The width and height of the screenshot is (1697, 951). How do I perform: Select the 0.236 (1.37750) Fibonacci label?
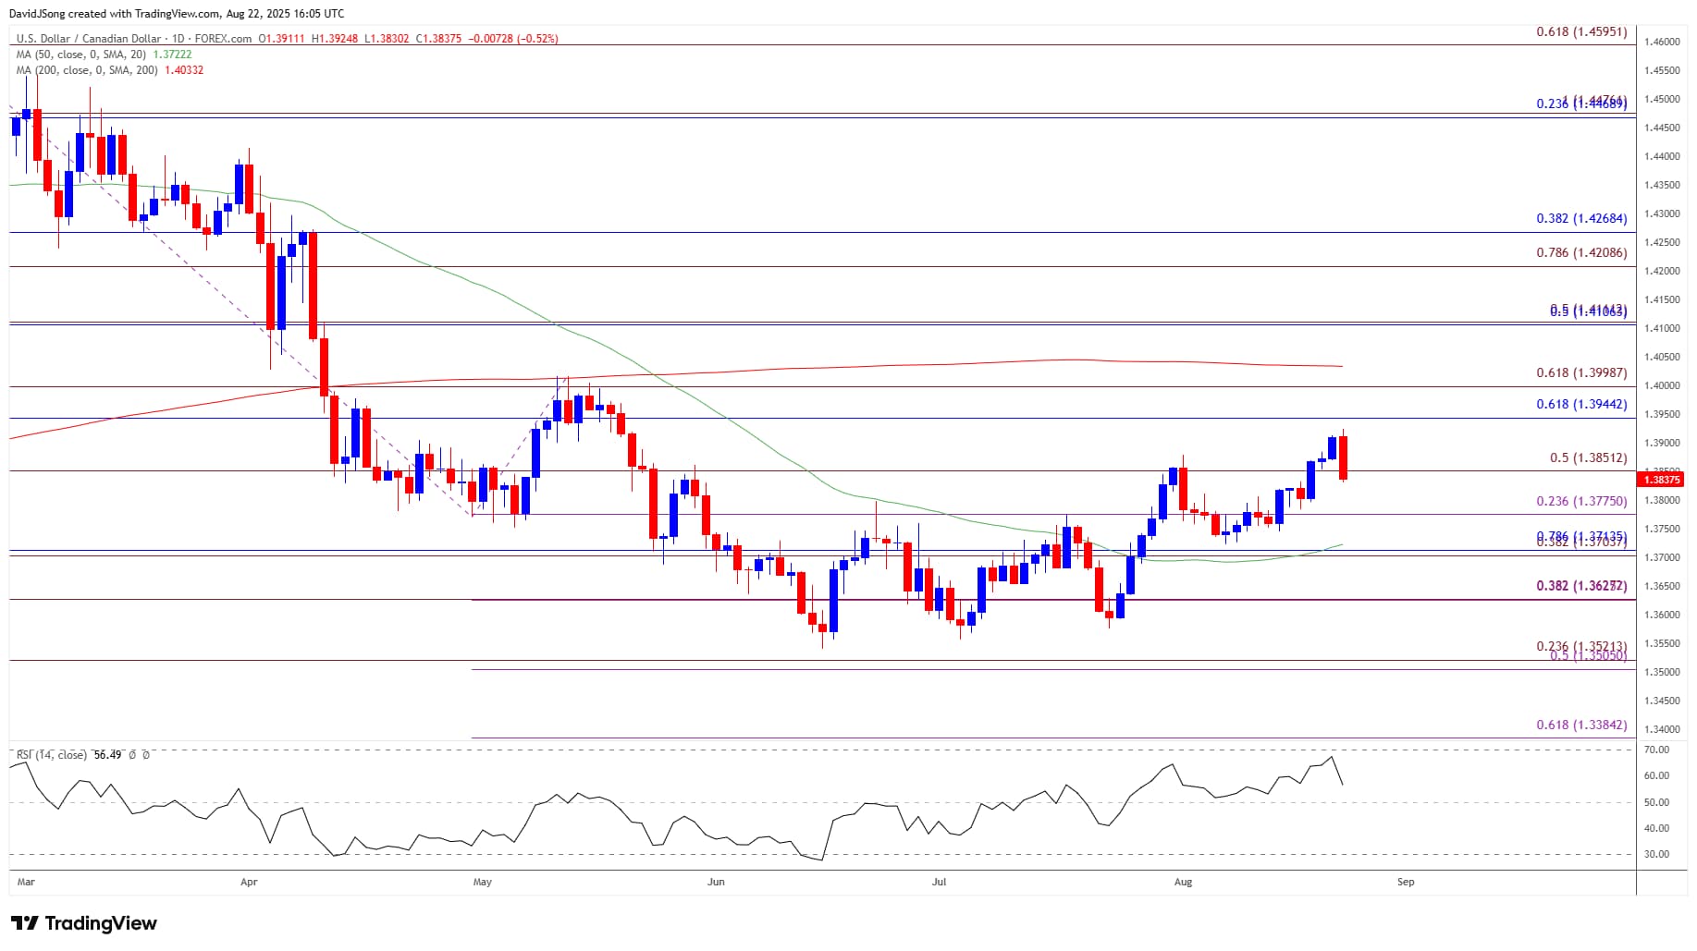coord(1581,501)
